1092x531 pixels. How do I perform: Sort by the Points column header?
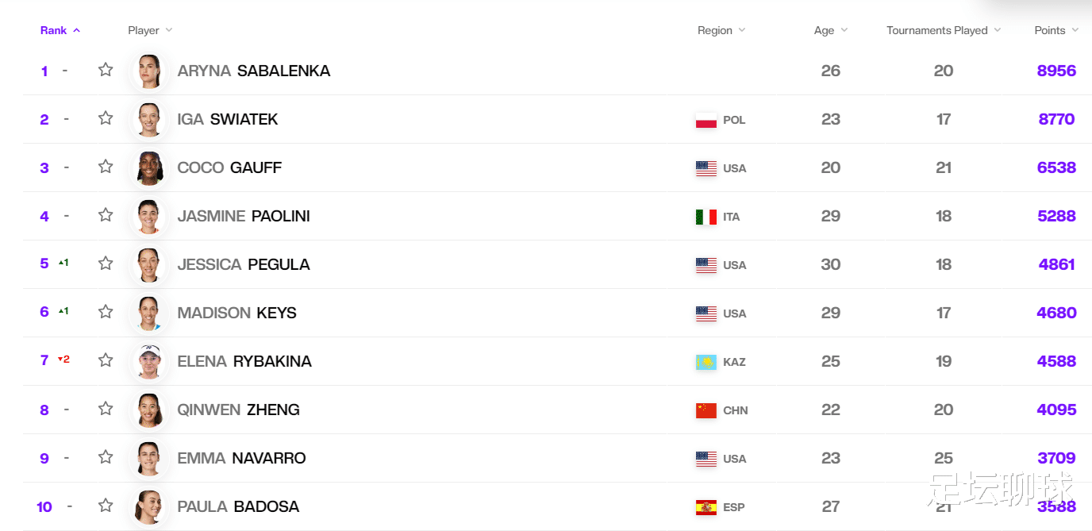click(x=1055, y=30)
